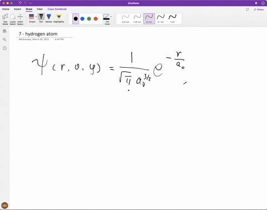Pick the green ink color

pos(89,19)
